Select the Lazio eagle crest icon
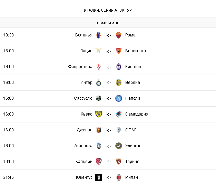 point(99,51)
